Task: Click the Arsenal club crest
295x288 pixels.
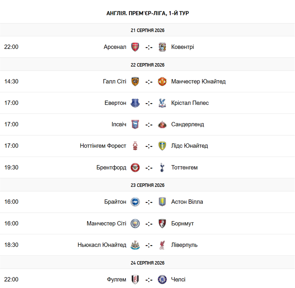Action: pyautogui.click(x=135, y=47)
